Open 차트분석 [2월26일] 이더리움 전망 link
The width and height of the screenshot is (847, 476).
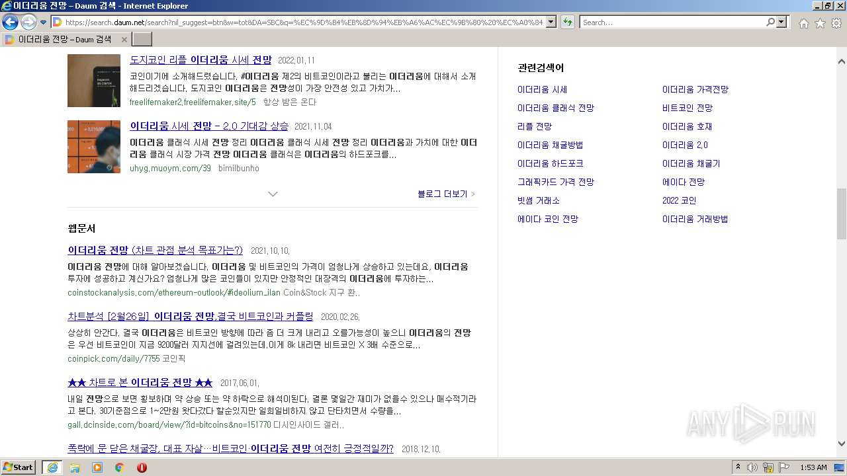tap(191, 316)
